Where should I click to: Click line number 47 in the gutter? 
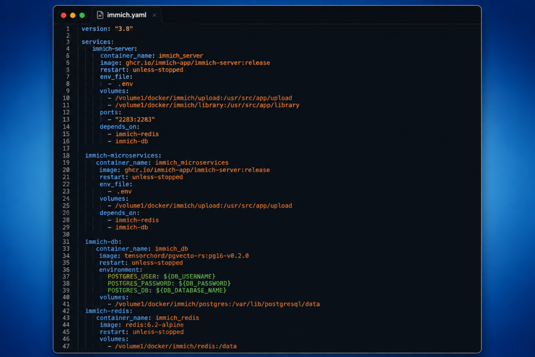(66, 346)
